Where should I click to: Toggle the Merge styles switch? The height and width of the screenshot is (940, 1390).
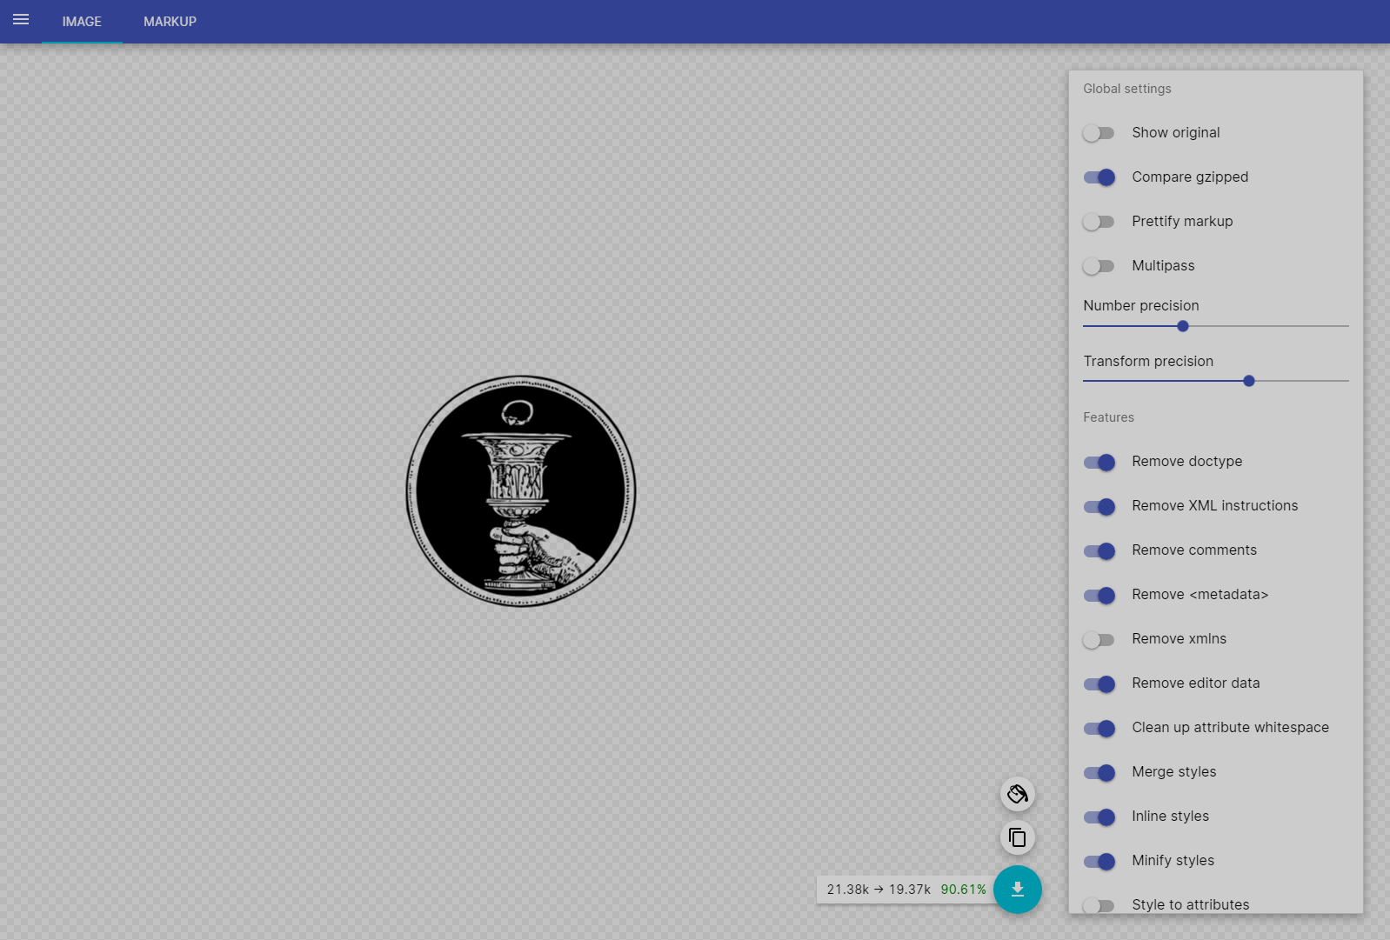tap(1099, 772)
